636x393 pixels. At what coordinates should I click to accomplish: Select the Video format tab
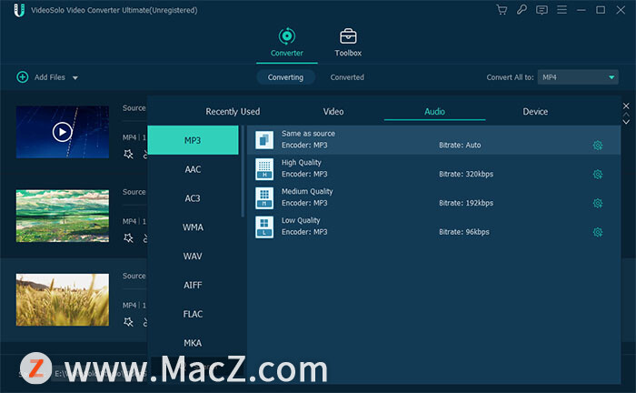[333, 112]
